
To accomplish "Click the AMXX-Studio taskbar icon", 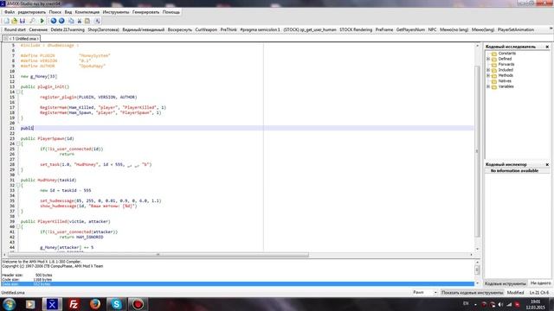I will point(52,304).
